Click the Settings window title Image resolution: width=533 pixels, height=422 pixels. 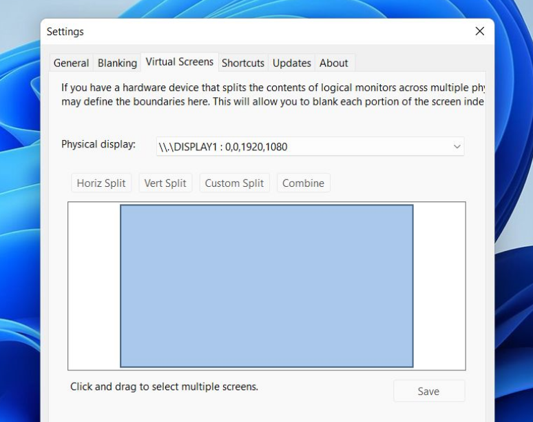pos(65,32)
